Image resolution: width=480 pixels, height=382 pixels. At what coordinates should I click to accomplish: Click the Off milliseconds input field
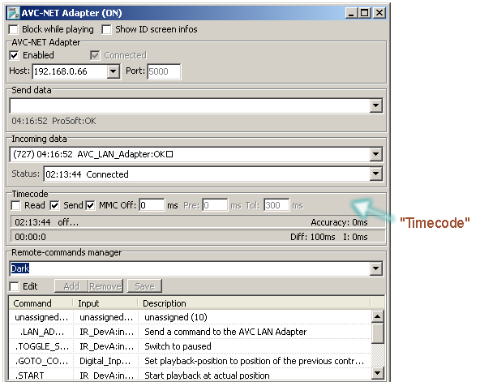click(x=152, y=205)
